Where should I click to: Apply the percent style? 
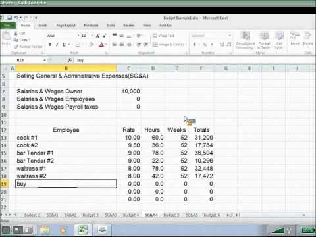[205, 45]
